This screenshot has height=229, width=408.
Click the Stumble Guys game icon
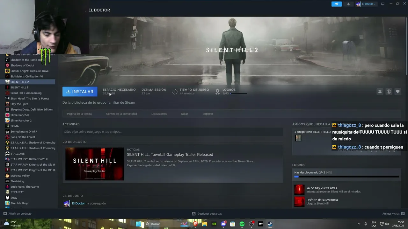click(x=7, y=203)
